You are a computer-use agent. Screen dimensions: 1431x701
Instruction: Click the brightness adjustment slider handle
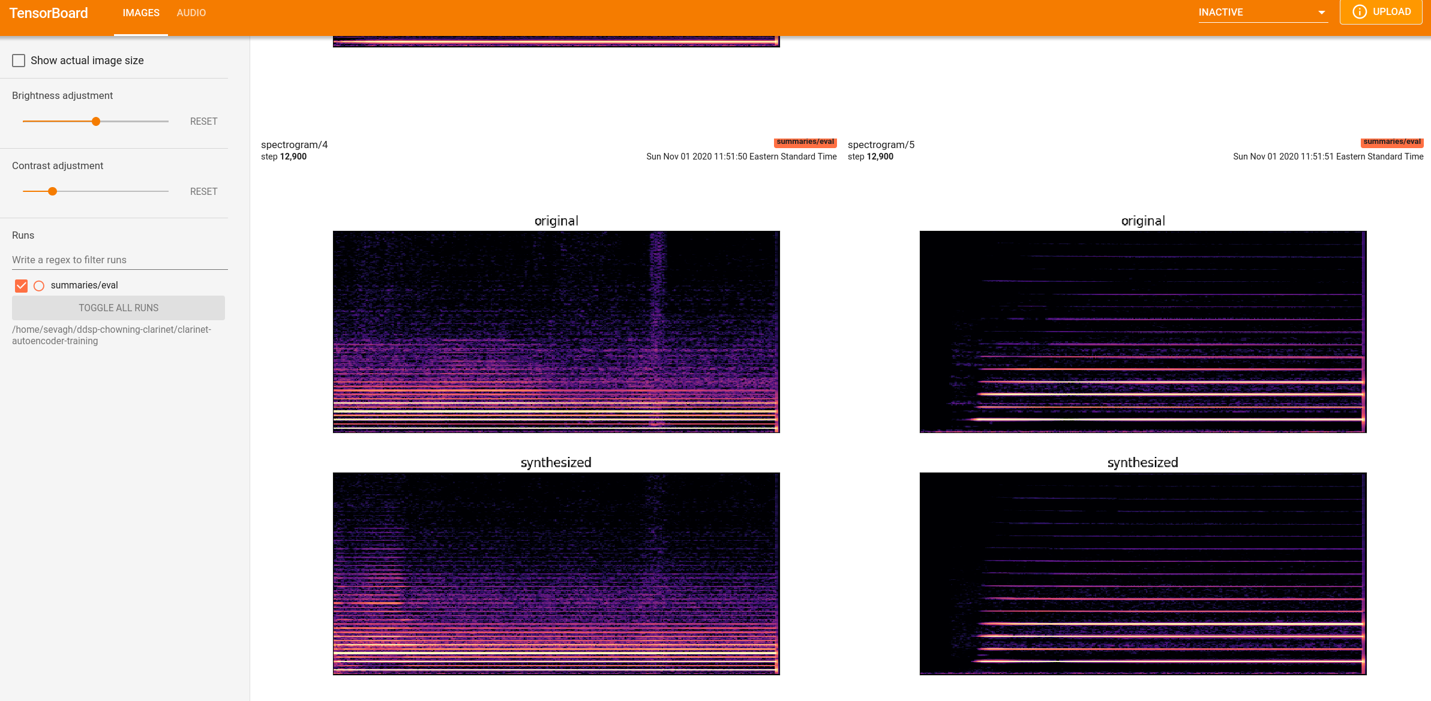tap(96, 122)
